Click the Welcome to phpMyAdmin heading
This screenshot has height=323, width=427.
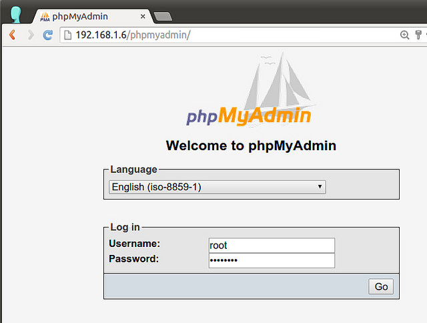(x=250, y=145)
